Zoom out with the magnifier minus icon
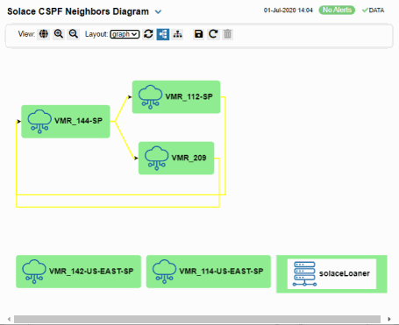 point(74,34)
